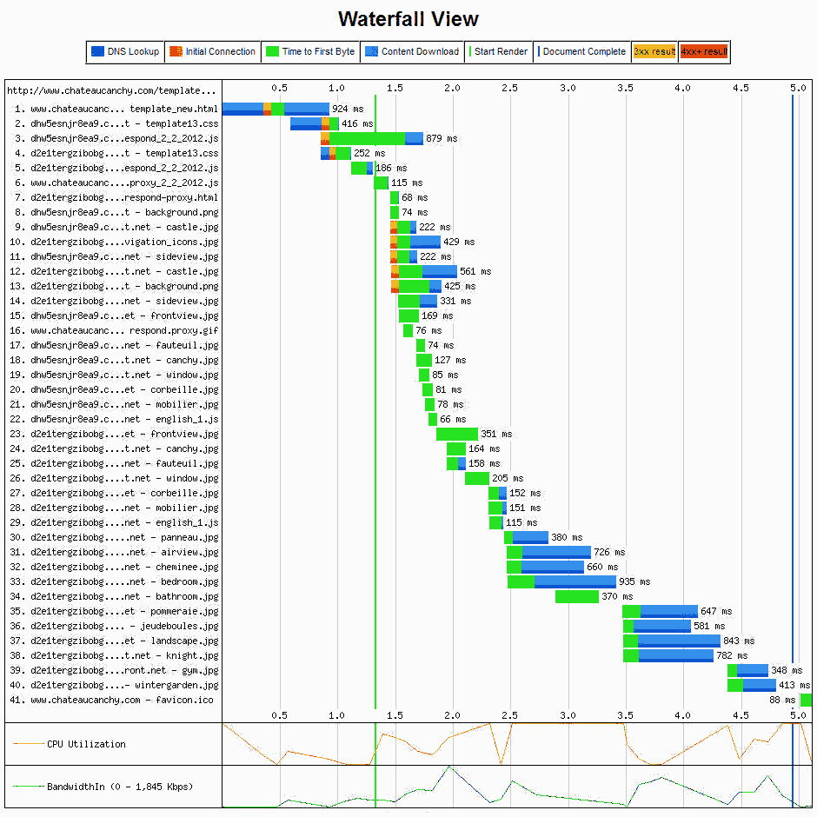This screenshot has width=817, height=817.
Task: Click the request 34 bathroom.jpg green bar
Action: pyautogui.click(x=576, y=596)
